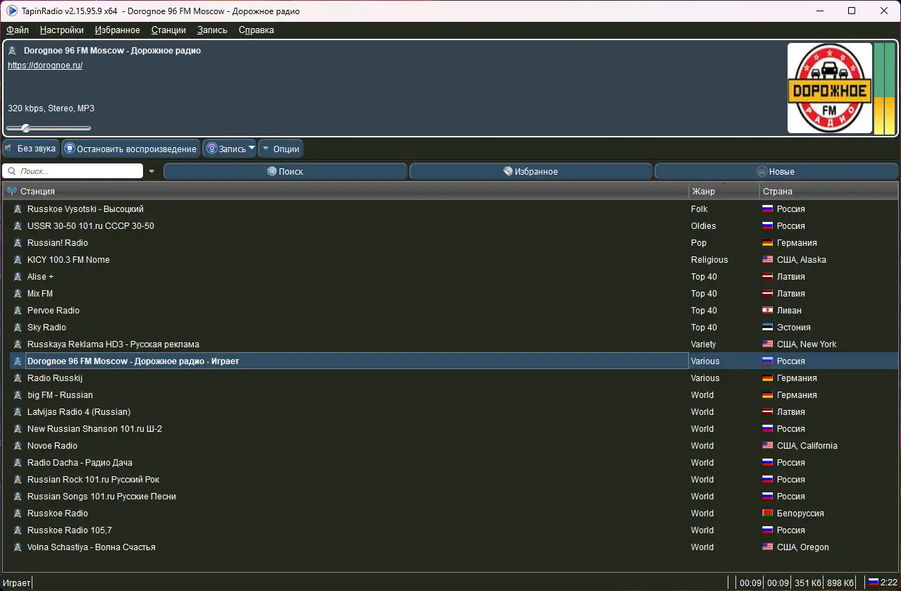The image size is (901, 591).
Task: Click antenna icon beside Pervoe Radio
Action: point(18,311)
